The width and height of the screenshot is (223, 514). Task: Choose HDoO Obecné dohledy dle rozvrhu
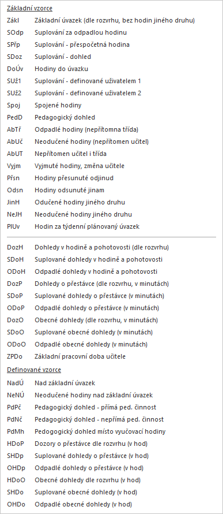click(74, 480)
